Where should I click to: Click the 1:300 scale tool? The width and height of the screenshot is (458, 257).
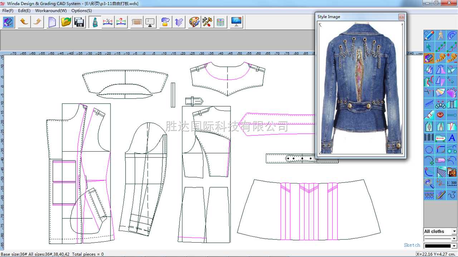coord(452,183)
